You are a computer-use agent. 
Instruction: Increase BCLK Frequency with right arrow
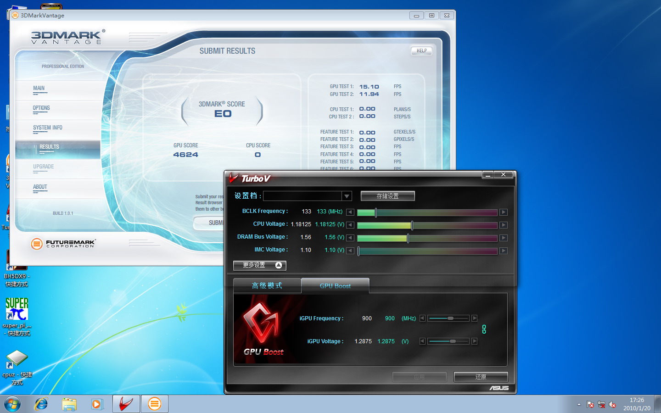(504, 212)
